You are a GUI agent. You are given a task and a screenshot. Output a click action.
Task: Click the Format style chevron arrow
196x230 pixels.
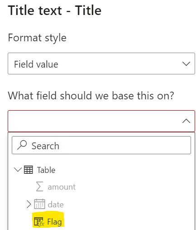click(x=186, y=64)
